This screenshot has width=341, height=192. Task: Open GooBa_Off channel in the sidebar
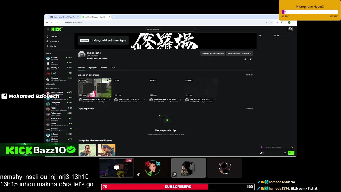coord(59,69)
